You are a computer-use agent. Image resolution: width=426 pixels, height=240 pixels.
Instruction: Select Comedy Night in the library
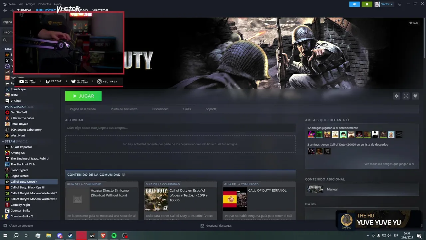[20, 205]
